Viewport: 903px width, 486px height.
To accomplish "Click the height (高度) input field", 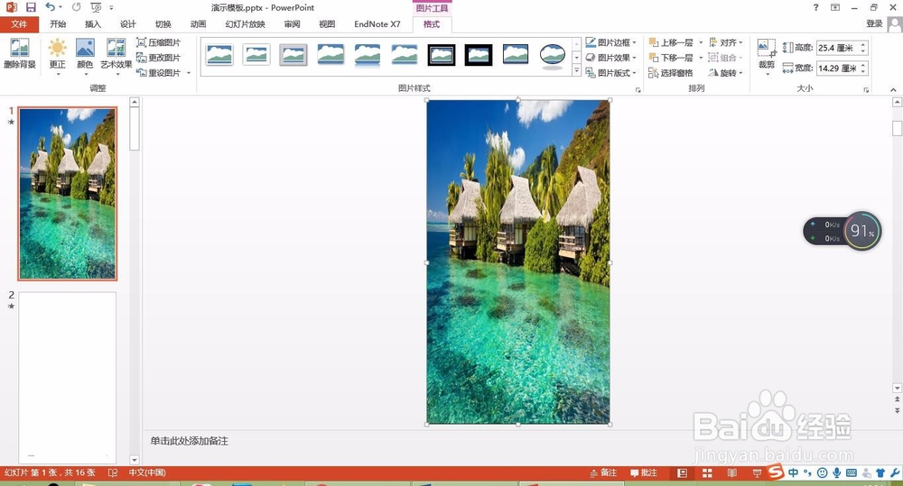I will point(837,48).
